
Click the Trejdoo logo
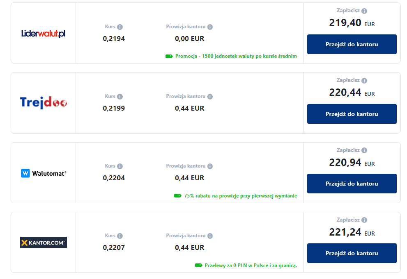tap(43, 102)
